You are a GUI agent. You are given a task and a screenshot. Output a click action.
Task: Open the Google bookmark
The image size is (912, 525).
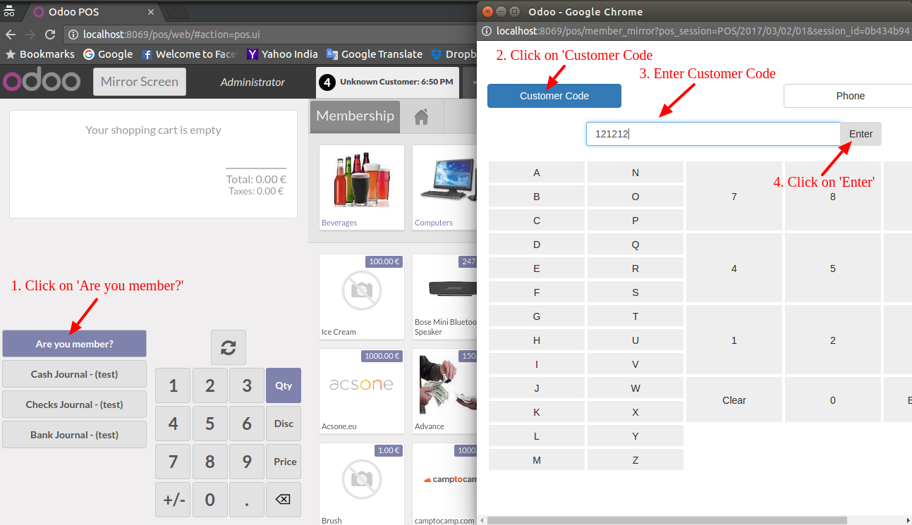[108, 54]
